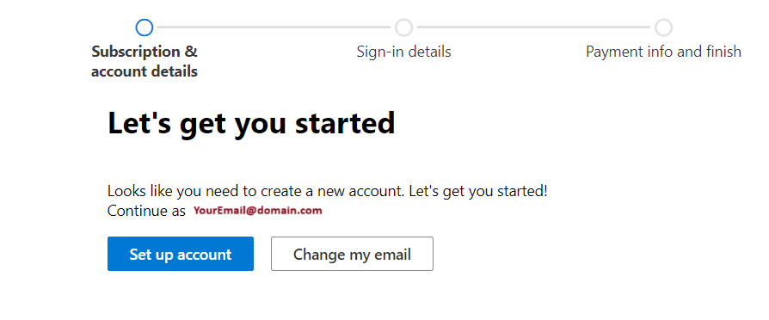Go to the Sign-in details step label
The image size is (769, 320).
click(403, 52)
